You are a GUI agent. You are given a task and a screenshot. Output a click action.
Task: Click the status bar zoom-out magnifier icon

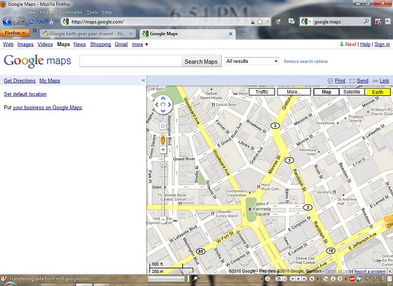pos(382,279)
